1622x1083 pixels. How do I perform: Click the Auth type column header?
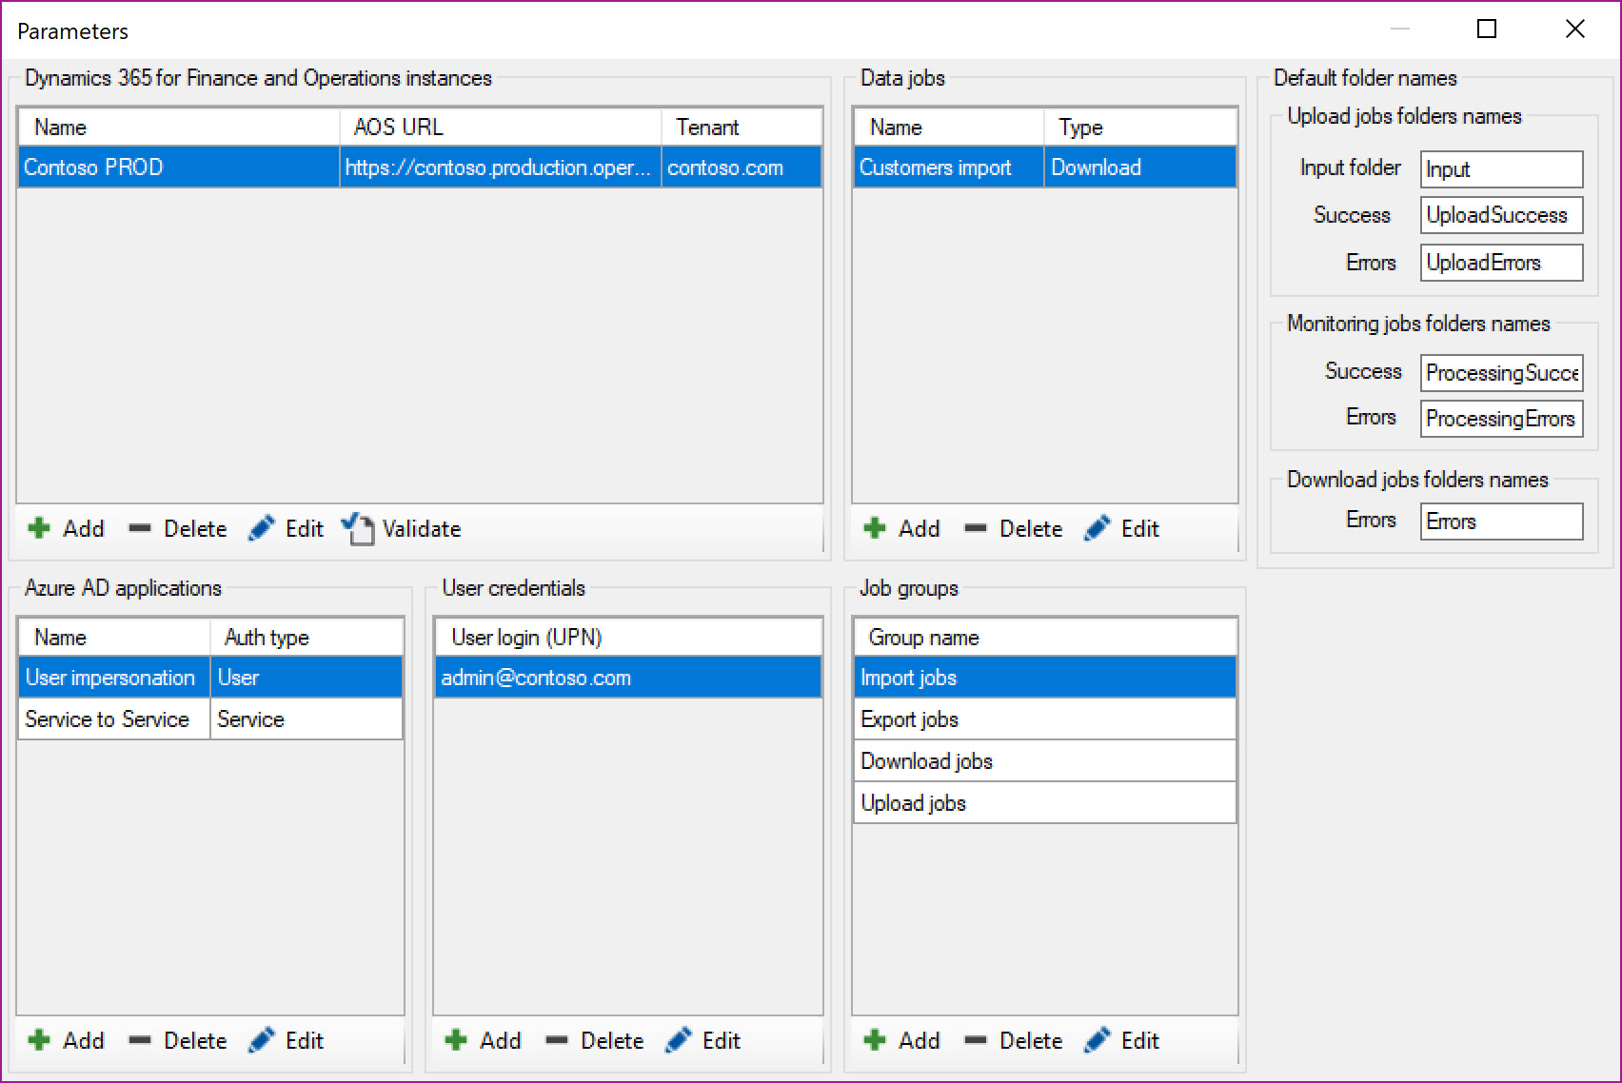(x=306, y=637)
